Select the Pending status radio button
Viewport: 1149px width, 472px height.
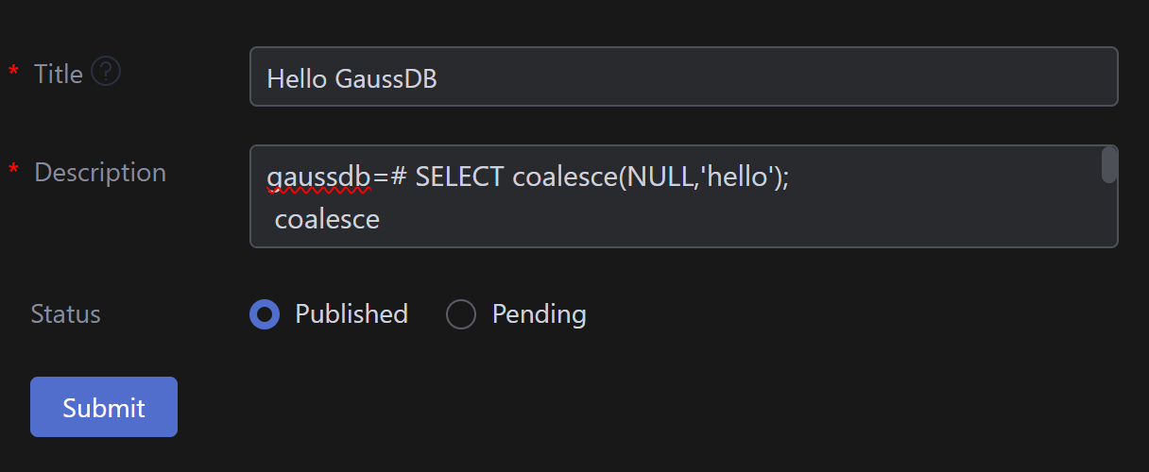pos(460,313)
